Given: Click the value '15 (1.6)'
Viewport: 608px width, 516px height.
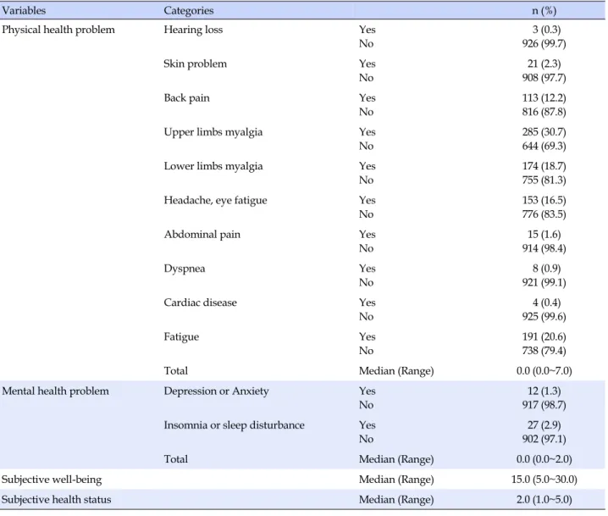Looking at the screenshot, I should [x=544, y=235].
